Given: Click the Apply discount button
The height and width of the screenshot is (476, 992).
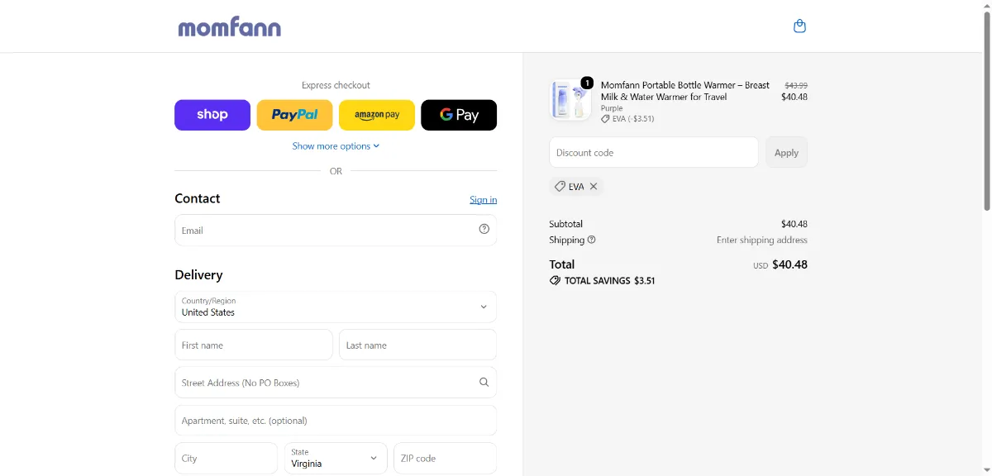Looking at the screenshot, I should point(786,152).
